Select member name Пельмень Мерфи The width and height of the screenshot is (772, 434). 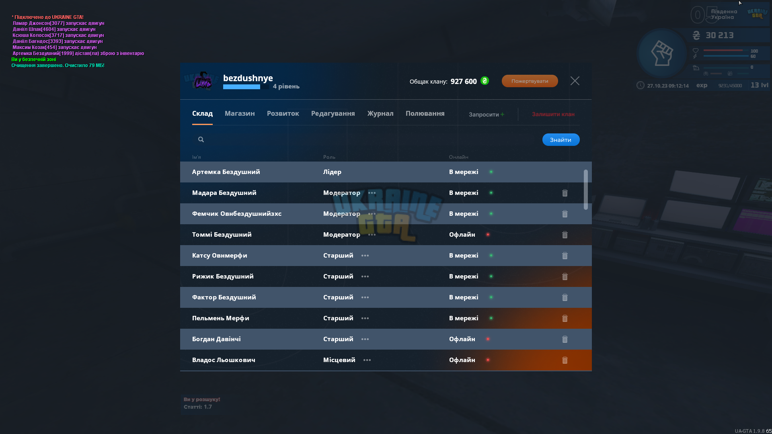tap(221, 318)
